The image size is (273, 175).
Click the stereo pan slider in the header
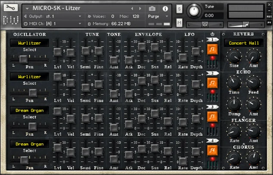pyautogui.click(x=205, y=25)
